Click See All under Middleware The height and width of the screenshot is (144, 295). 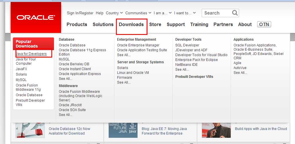[x=65, y=115]
